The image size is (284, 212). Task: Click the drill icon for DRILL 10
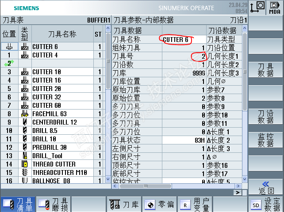(25, 139)
